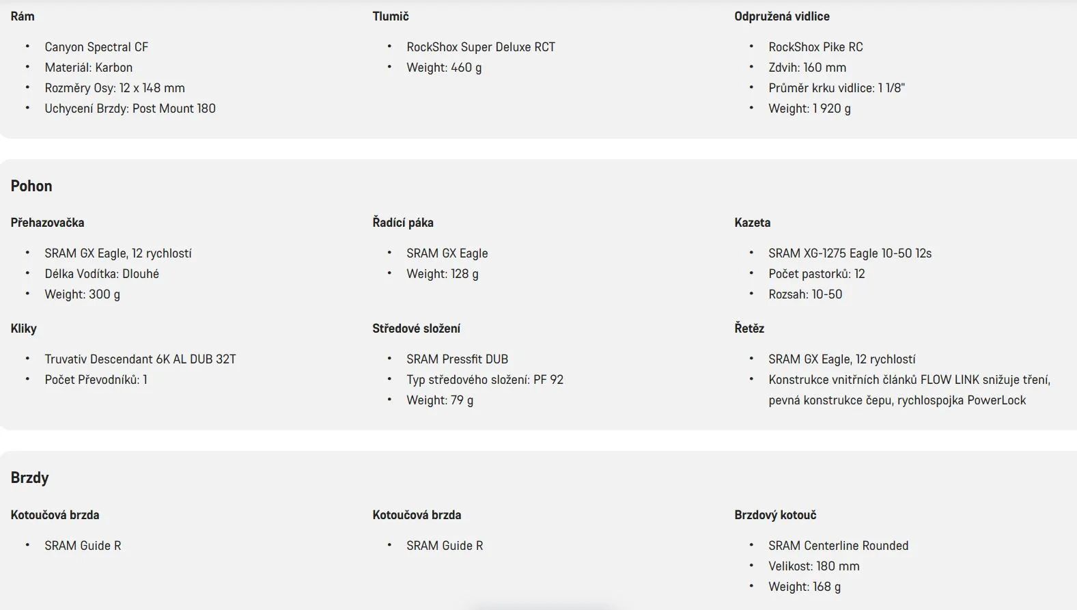The height and width of the screenshot is (610, 1077).
Task: Click the Řetěz heading
Action: [x=749, y=329]
